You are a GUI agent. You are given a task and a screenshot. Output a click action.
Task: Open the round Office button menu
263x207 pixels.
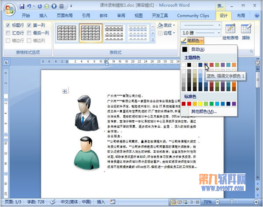[9, 10]
